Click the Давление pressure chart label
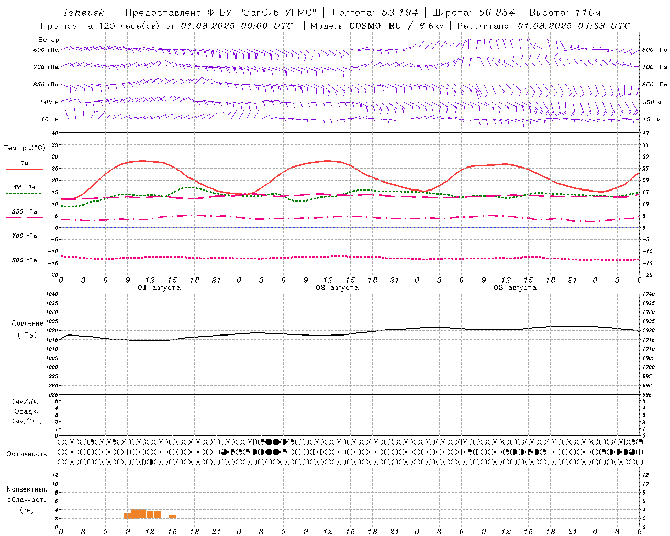Screen dimensions: 670x536 click(27, 323)
